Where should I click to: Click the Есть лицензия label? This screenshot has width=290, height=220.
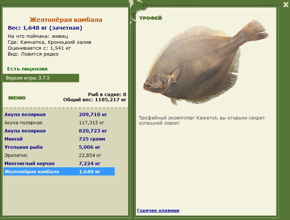click(27, 69)
